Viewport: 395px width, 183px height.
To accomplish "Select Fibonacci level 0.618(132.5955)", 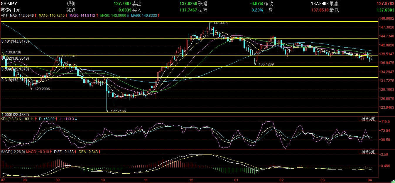I will pyautogui.click(x=15, y=80).
